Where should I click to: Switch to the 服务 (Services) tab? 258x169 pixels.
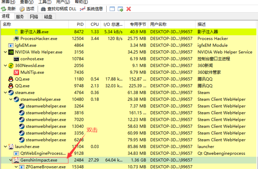click(x=20, y=17)
